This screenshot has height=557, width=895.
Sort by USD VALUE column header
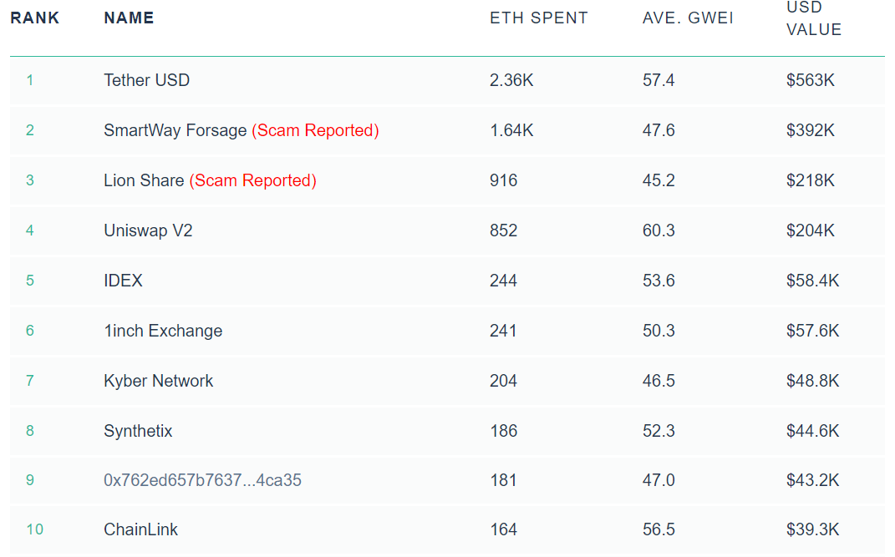(813, 18)
